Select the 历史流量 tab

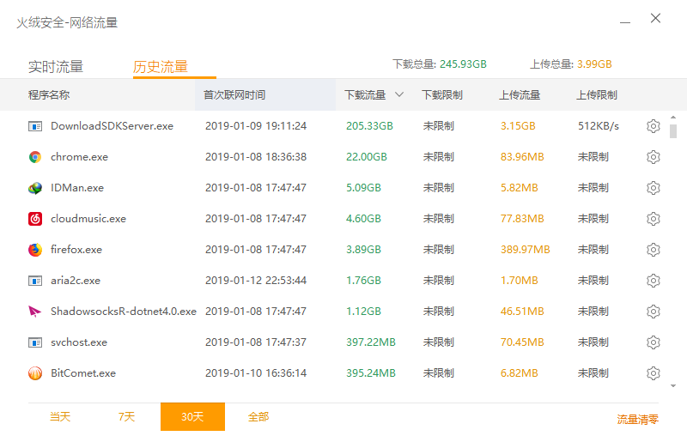161,66
